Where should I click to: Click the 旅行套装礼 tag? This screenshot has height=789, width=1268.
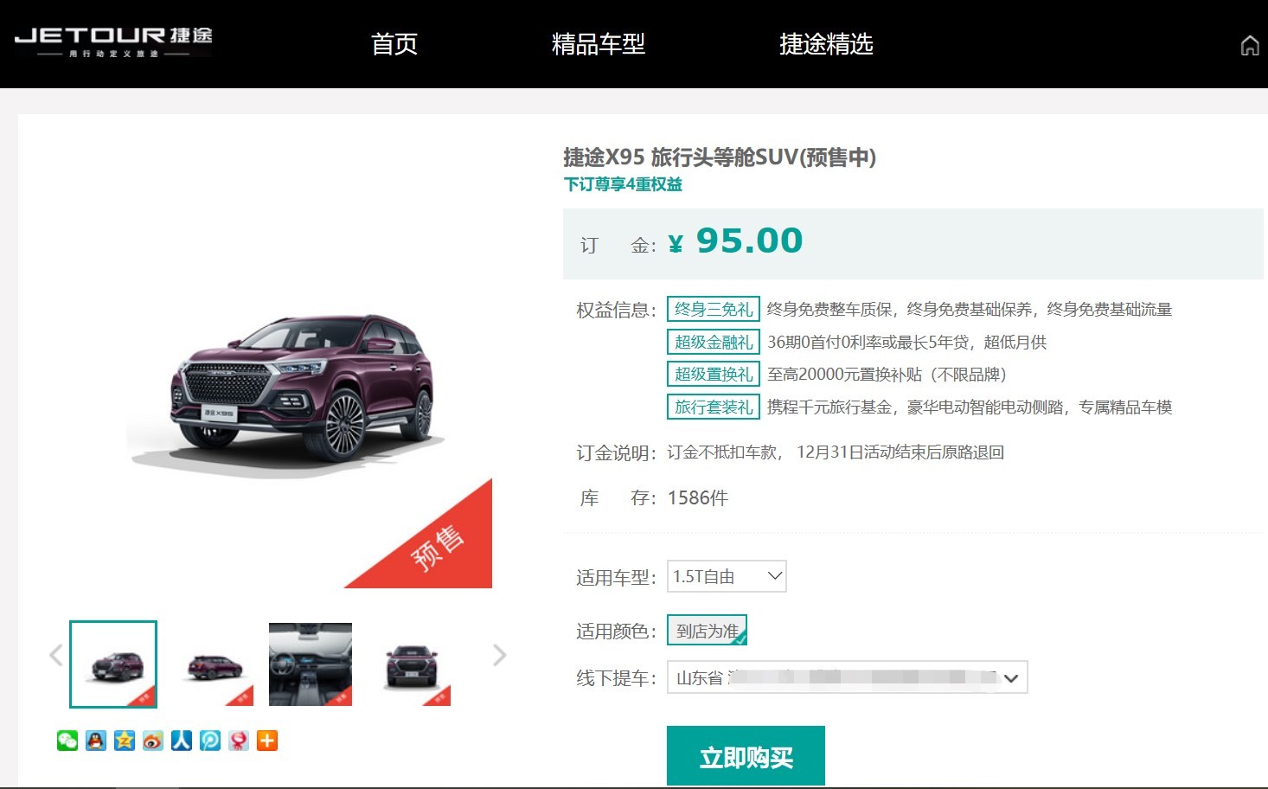coord(714,407)
